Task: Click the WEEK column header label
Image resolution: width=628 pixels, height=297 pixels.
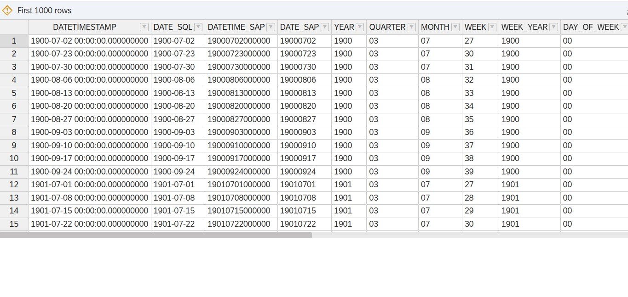Action: (476, 27)
